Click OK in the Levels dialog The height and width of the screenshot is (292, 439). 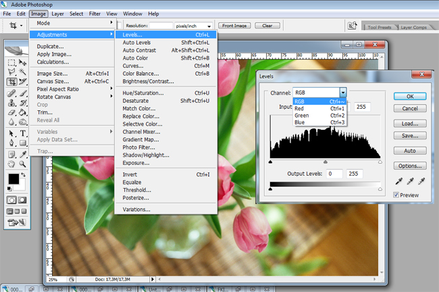click(x=410, y=96)
